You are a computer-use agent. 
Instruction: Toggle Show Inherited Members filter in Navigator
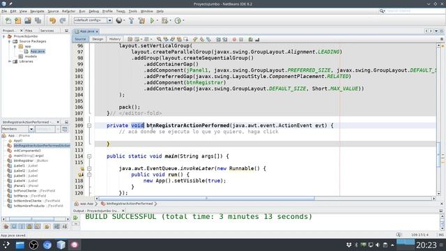click(x=6, y=227)
